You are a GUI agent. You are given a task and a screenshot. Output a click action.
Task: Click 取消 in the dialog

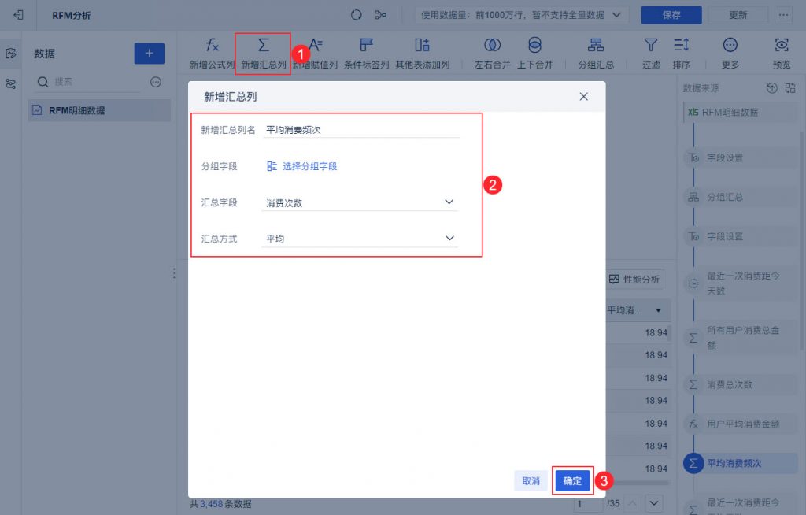[531, 481]
